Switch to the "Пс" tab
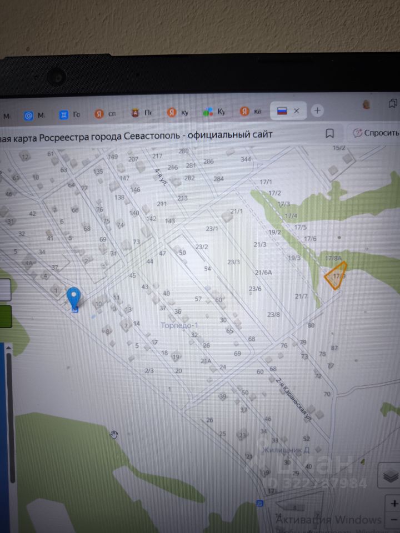 [142, 113]
